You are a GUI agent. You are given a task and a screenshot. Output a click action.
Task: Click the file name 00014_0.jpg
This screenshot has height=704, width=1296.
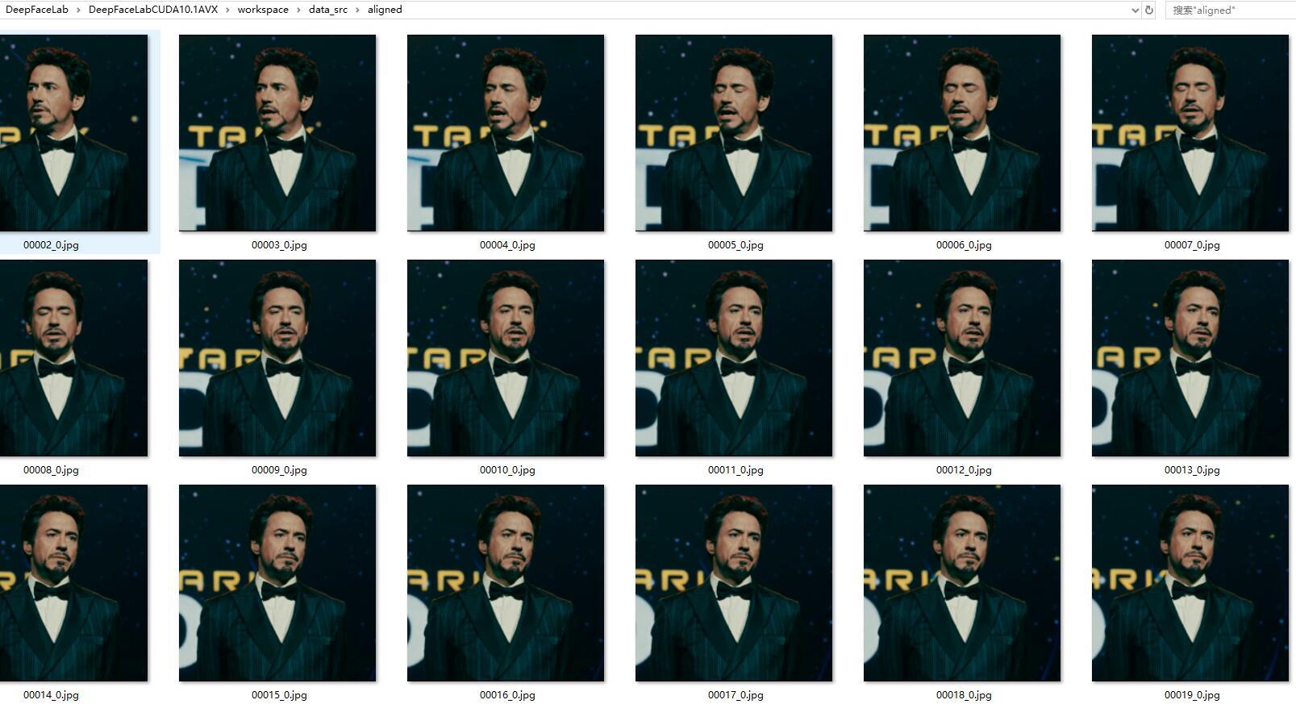[x=51, y=695]
